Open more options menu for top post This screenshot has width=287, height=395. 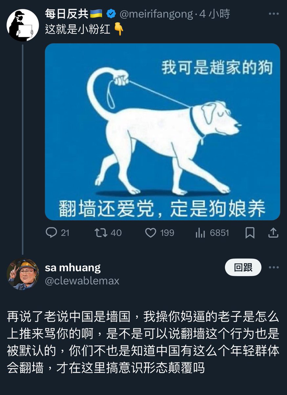pyautogui.click(x=274, y=14)
